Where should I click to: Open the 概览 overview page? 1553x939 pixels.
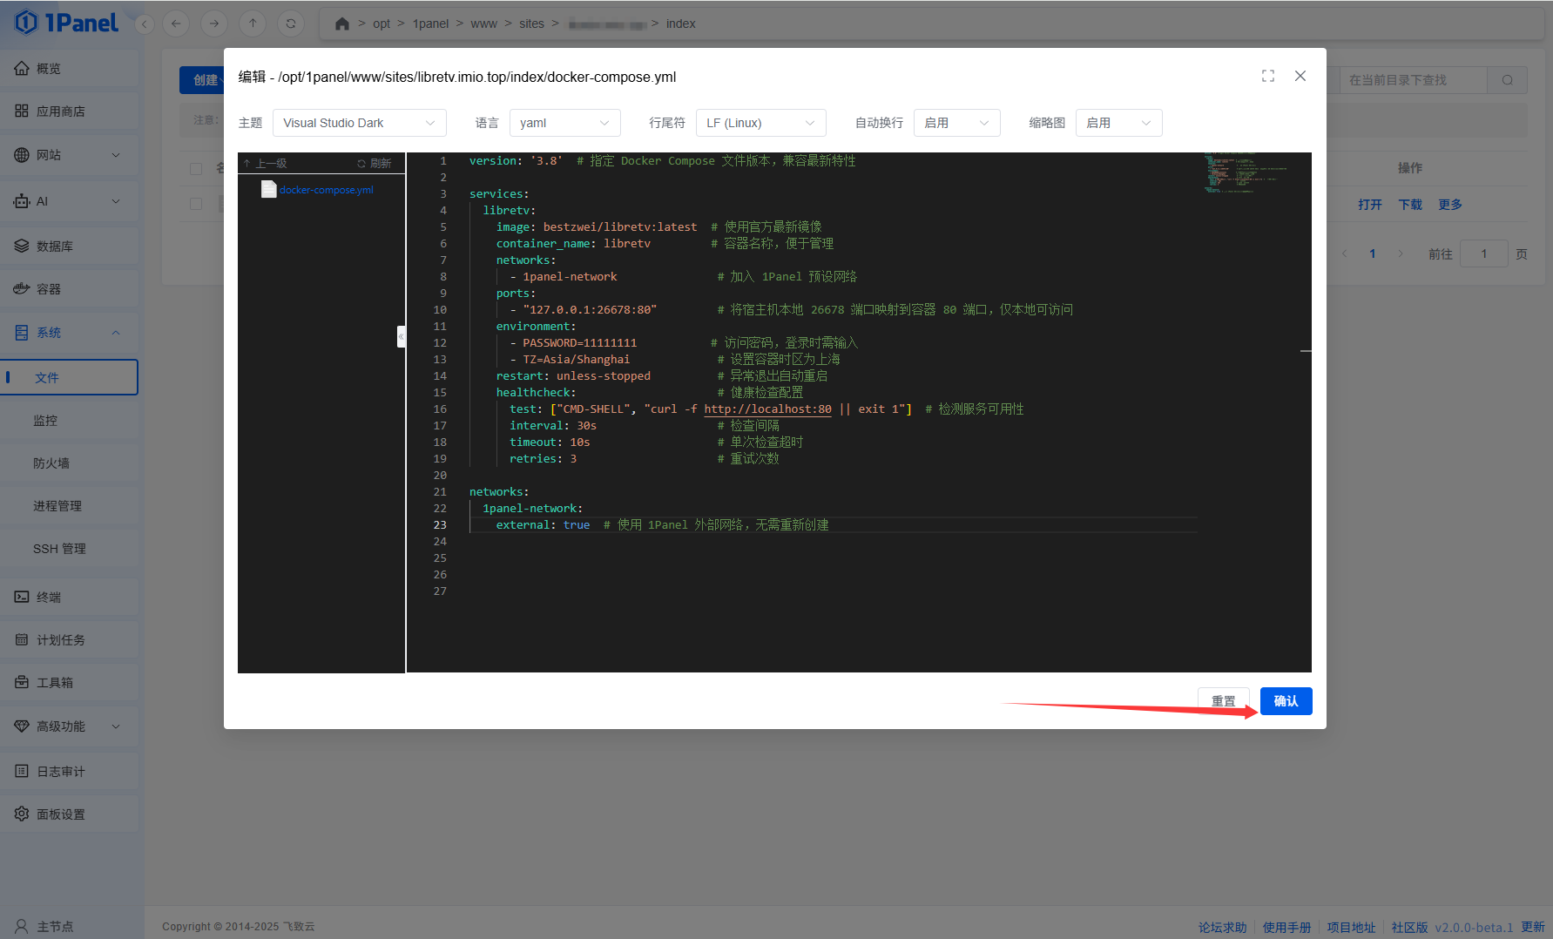coord(70,68)
